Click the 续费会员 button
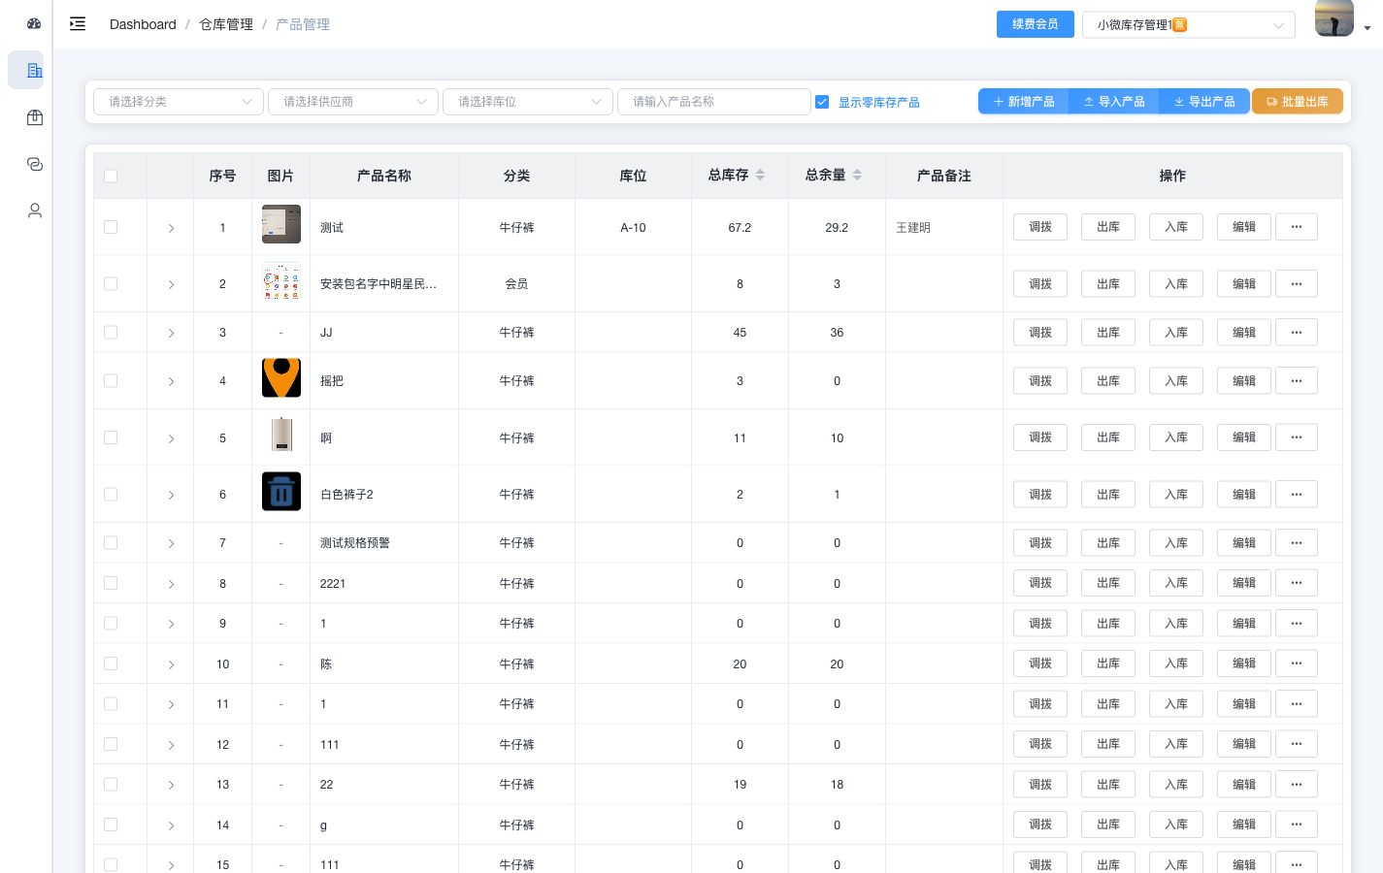This screenshot has width=1383, height=873. (1036, 24)
